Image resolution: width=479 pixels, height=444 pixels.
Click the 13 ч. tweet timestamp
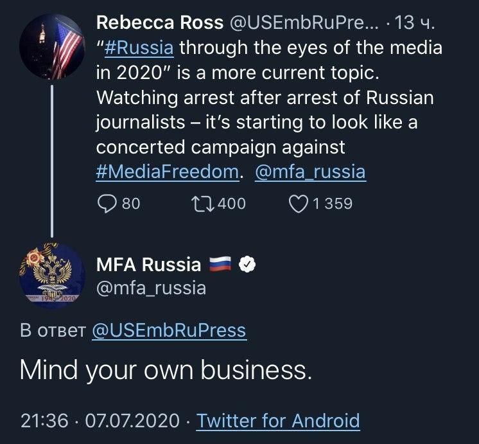415,23
